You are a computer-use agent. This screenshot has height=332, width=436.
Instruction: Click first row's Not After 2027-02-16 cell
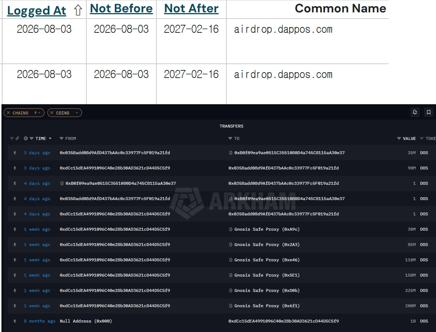pos(191,29)
